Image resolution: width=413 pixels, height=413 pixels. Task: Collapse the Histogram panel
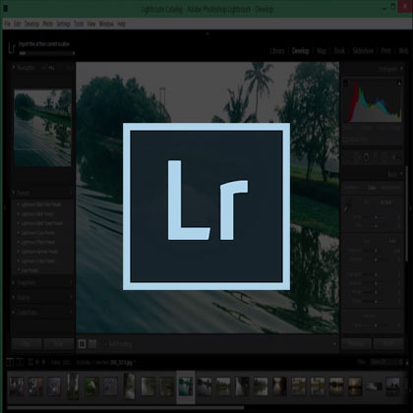(x=401, y=69)
